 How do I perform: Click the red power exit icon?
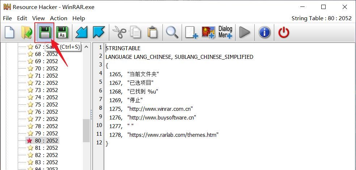pyautogui.click(x=284, y=32)
